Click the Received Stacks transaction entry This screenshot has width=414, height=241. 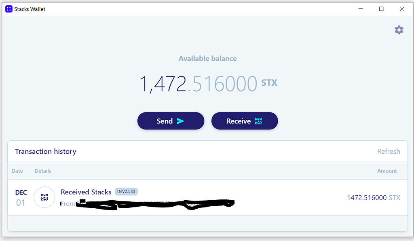(86, 192)
